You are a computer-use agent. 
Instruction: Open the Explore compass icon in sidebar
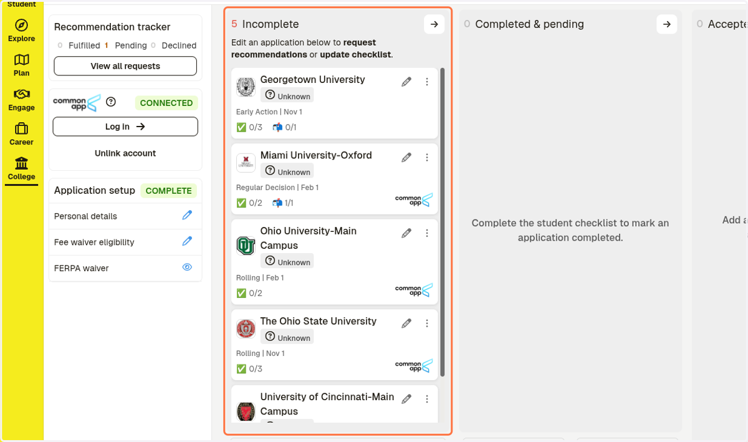pyautogui.click(x=21, y=26)
